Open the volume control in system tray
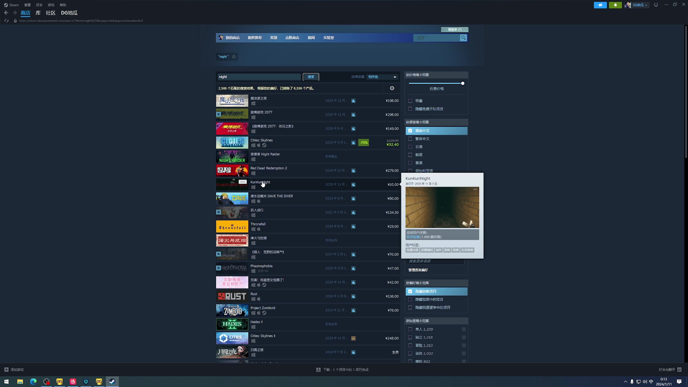The width and height of the screenshot is (688, 387). [x=645, y=382]
